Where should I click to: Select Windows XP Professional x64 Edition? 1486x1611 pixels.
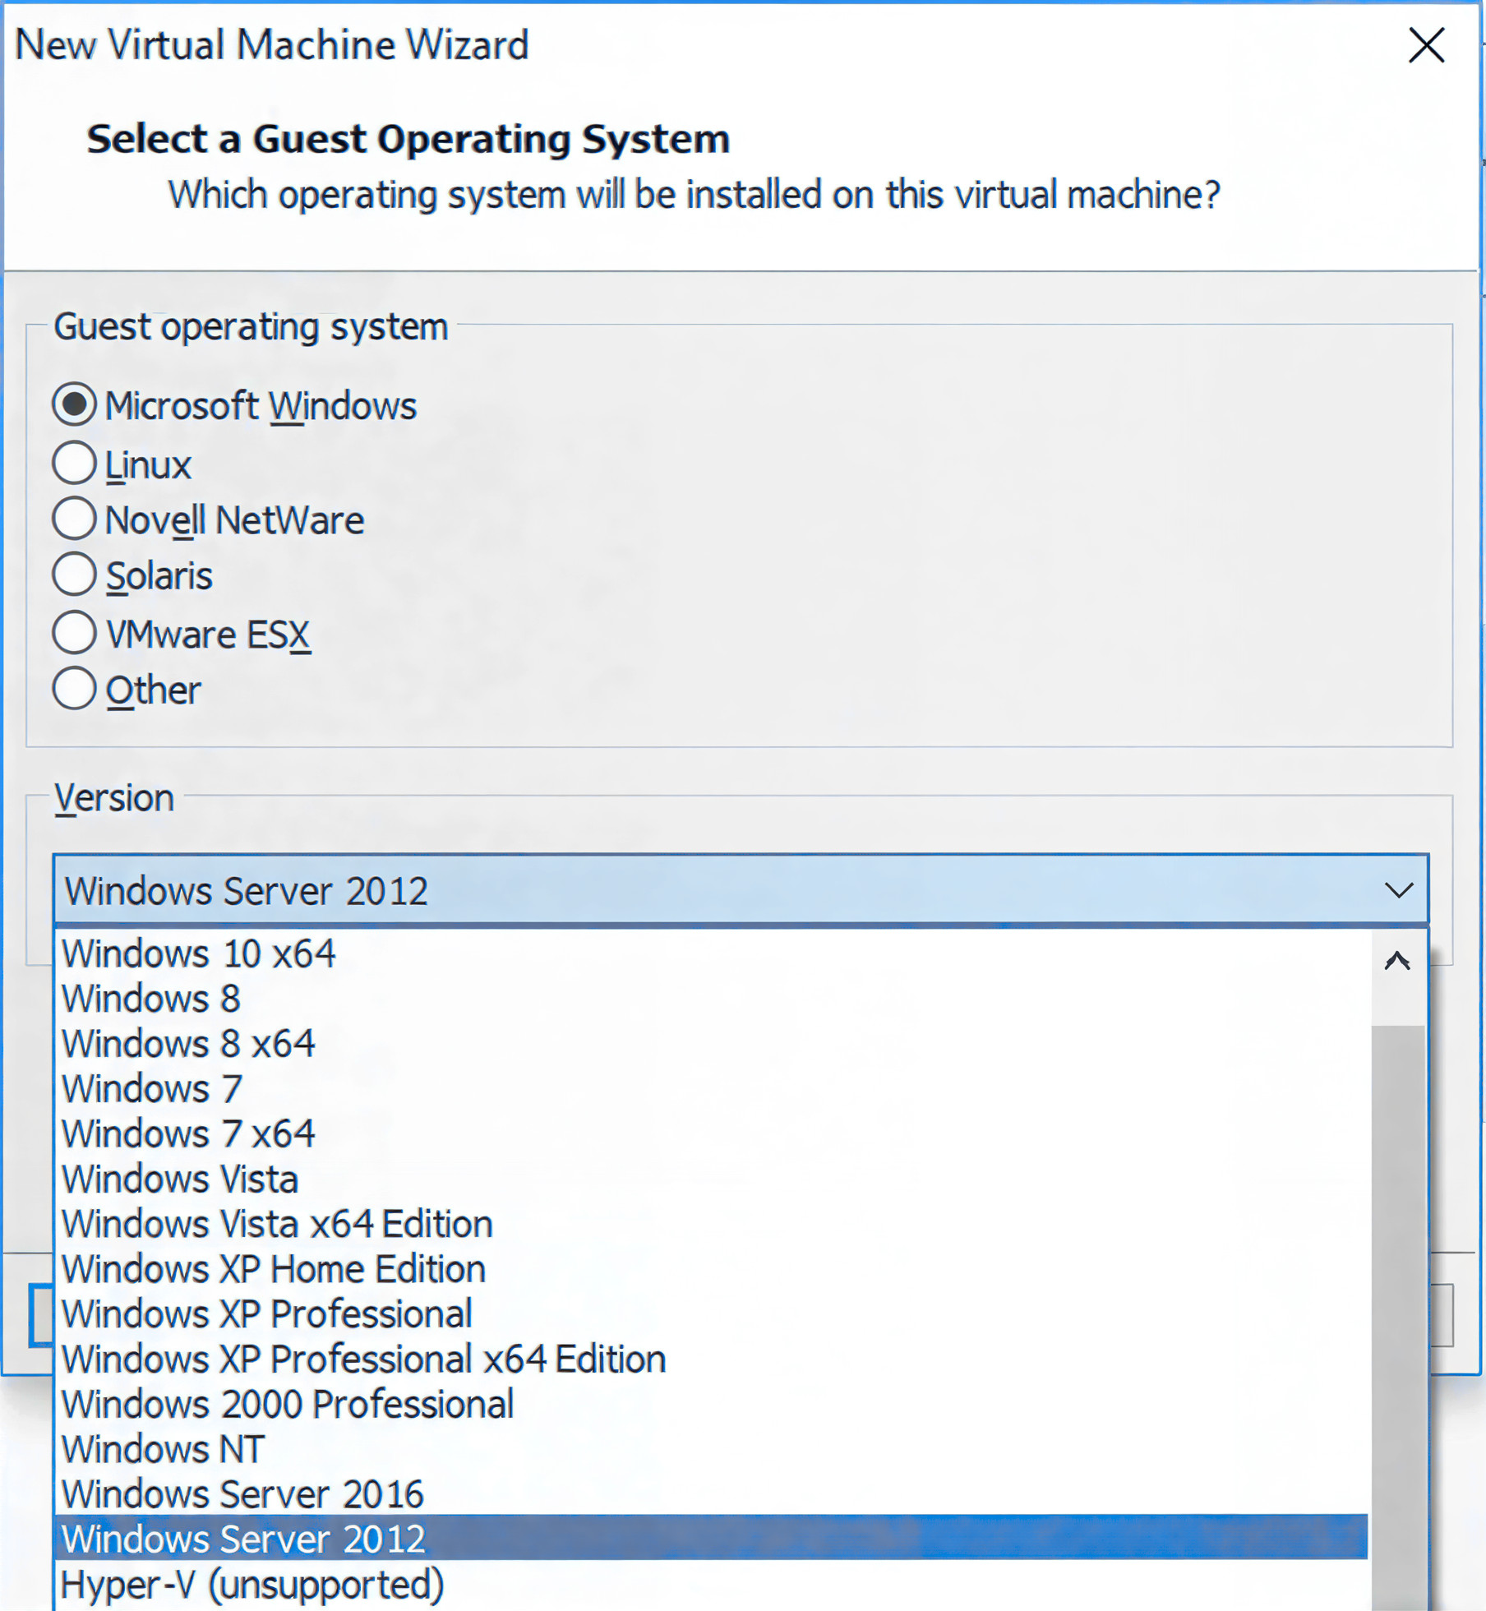[363, 1359]
